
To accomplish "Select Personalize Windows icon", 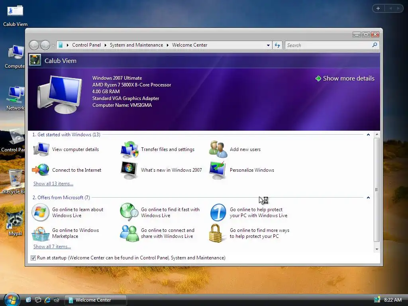I will click(x=218, y=170).
